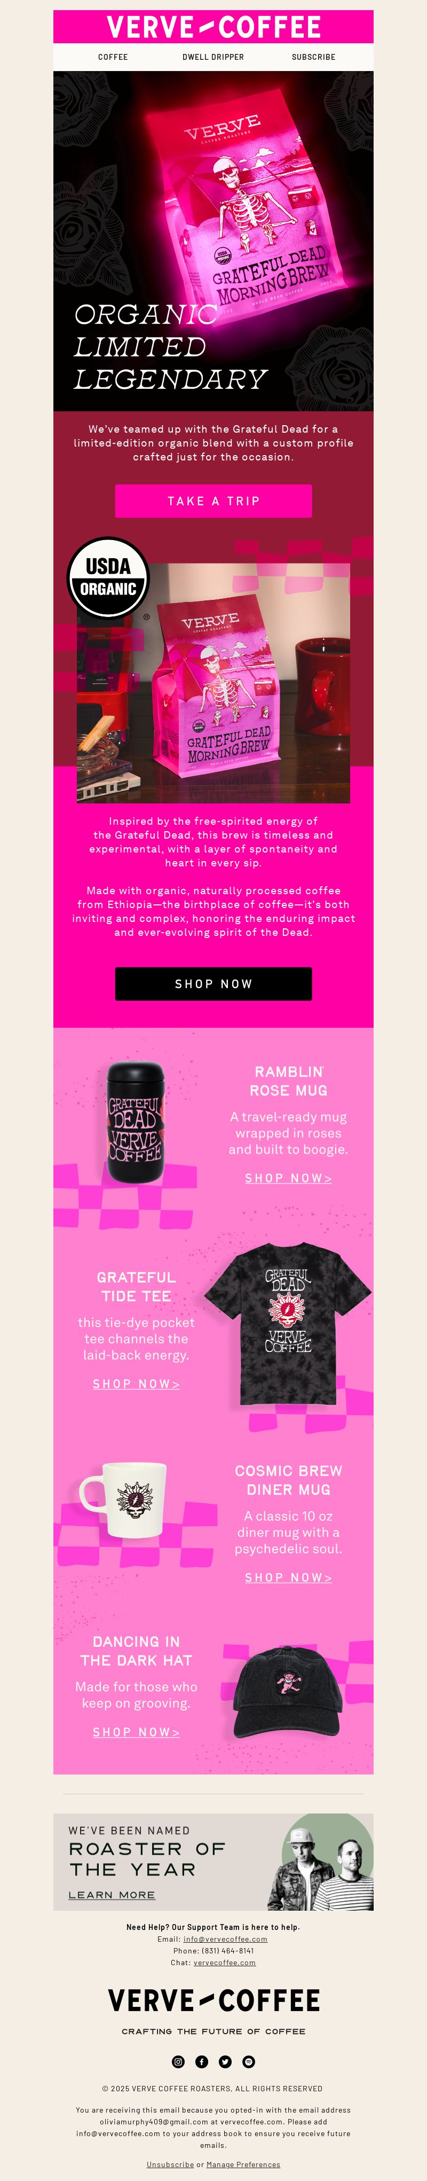Select the COFFEE nav item
Viewport: 427px width, 2181px height.
[x=113, y=57]
